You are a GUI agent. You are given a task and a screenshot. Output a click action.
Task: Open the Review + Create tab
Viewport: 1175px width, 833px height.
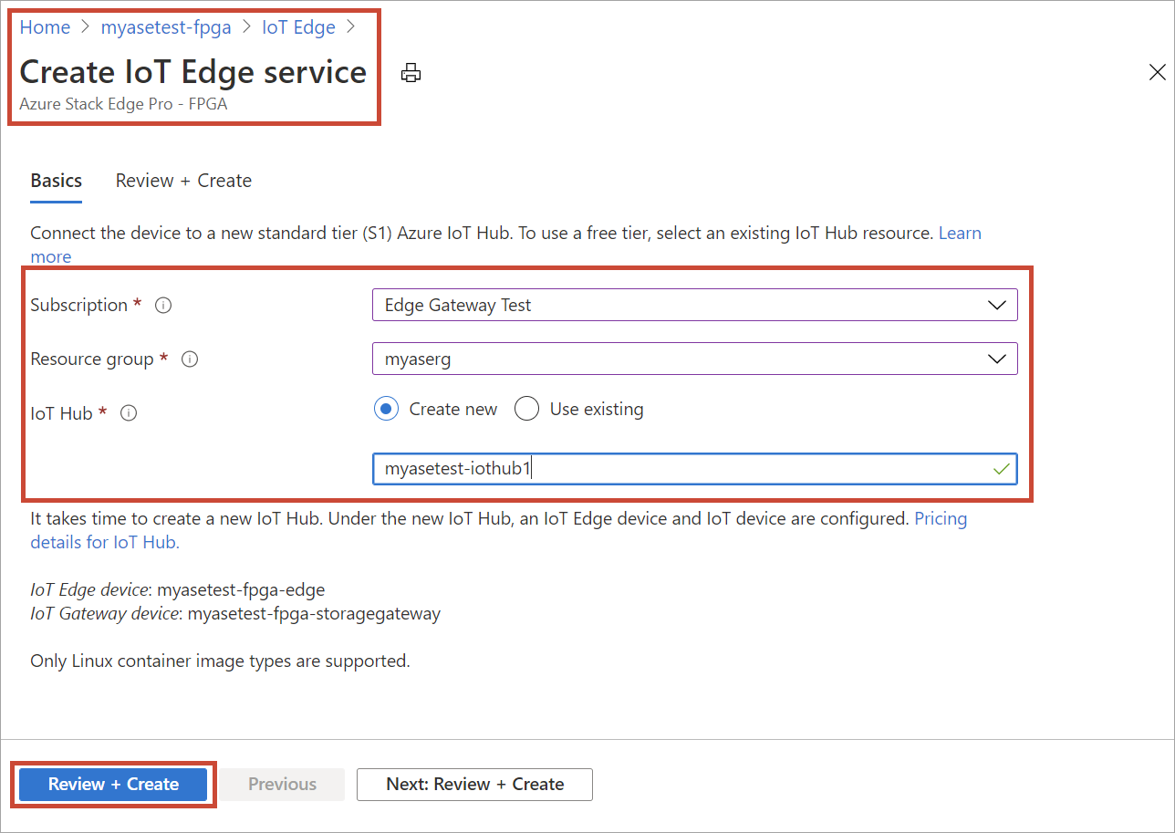[x=183, y=181]
